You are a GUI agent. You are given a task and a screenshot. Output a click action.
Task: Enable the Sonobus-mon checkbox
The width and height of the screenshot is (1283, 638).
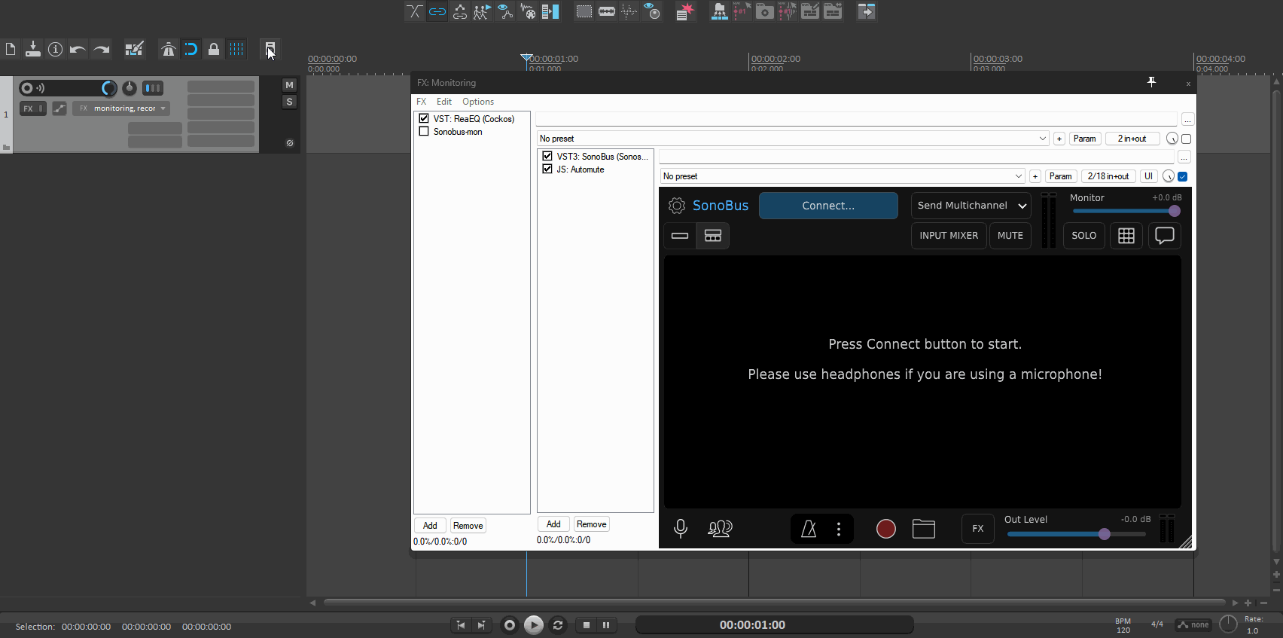424,132
